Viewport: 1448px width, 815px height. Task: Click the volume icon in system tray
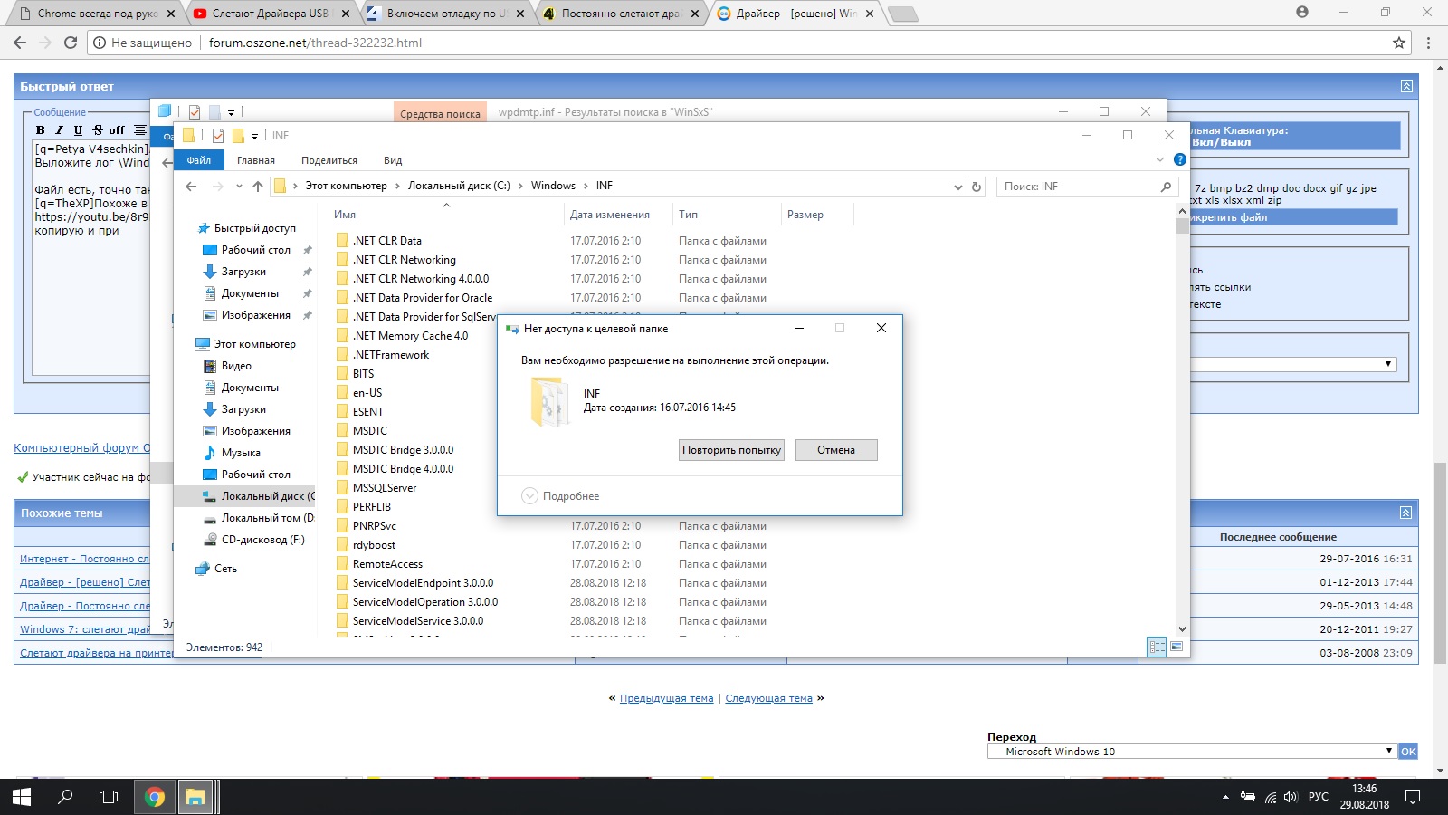pos(1291,798)
